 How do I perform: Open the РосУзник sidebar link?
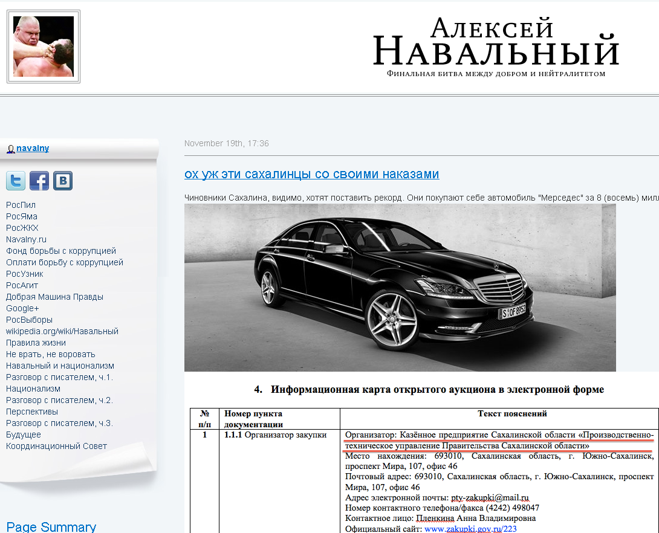[x=24, y=274]
